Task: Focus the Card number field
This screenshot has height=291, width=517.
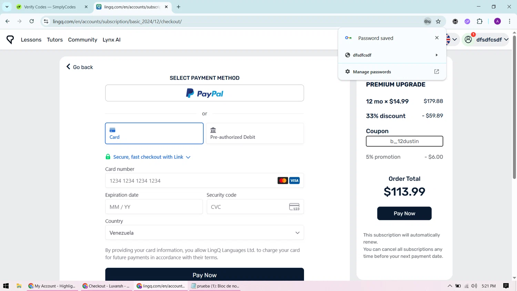Action: point(204,181)
